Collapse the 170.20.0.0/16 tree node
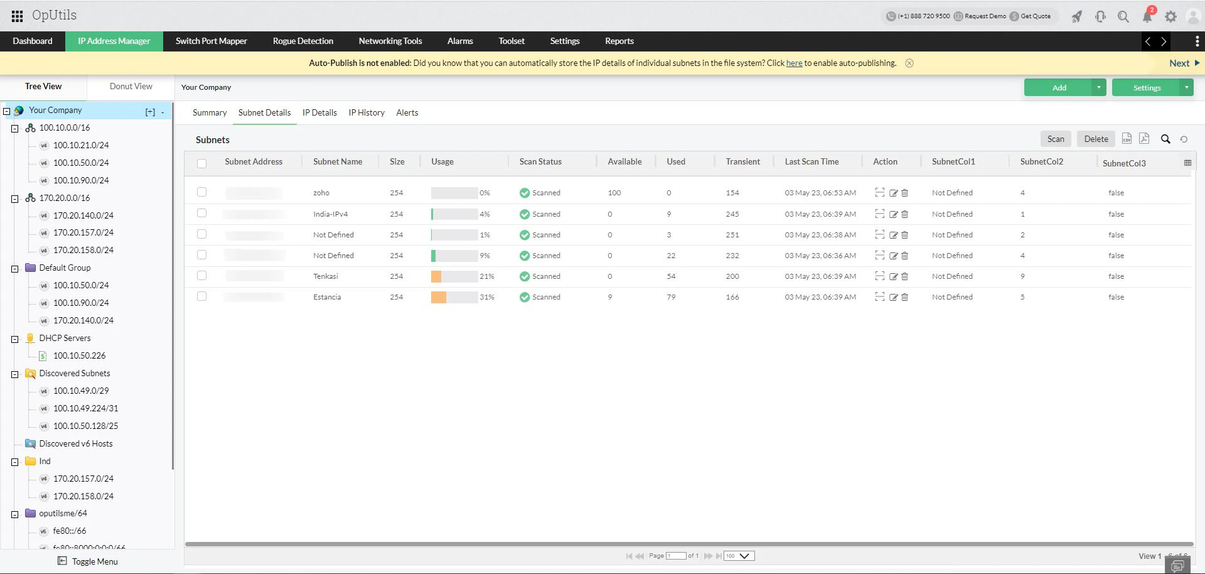Image resolution: width=1205 pixels, height=574 pixels. point(15,198)
